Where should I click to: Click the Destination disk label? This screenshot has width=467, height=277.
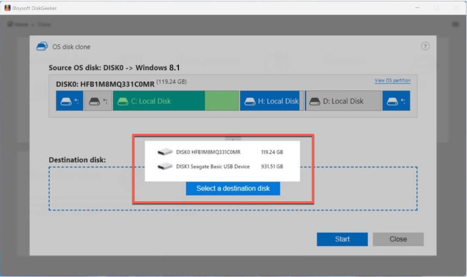pos(77,160)
